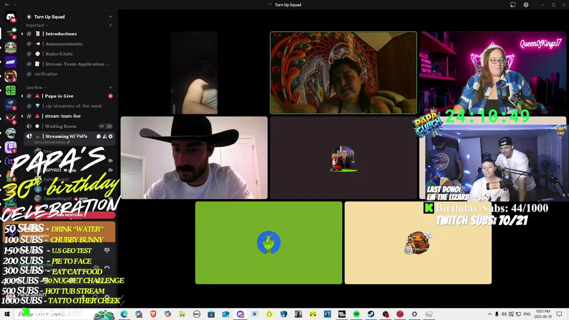Launch Brave browser from the taskbar
Screen dimensions: 569x320
pyautogui.click(x=153, y=314)
